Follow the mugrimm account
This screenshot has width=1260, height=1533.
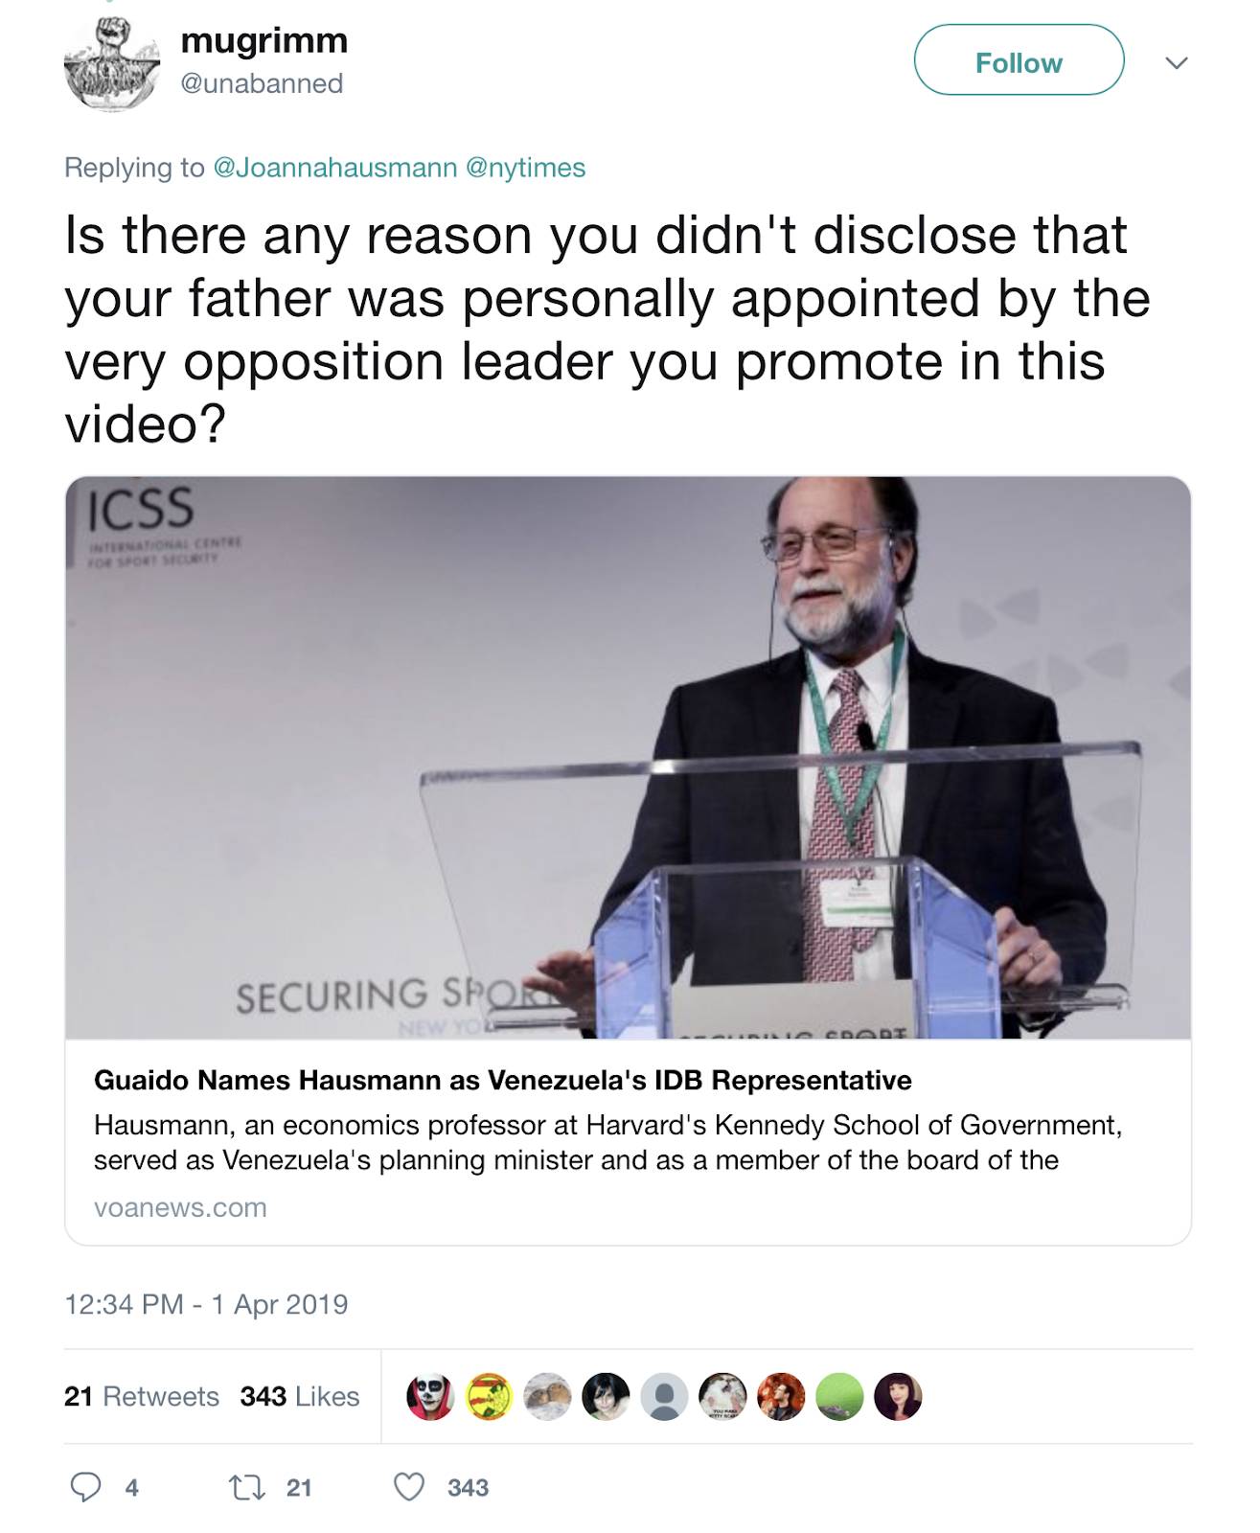[x=1019, y=60]
